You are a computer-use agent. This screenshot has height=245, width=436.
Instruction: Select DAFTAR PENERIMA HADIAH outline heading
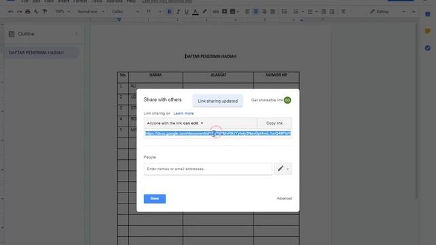(x=36, y=52)
